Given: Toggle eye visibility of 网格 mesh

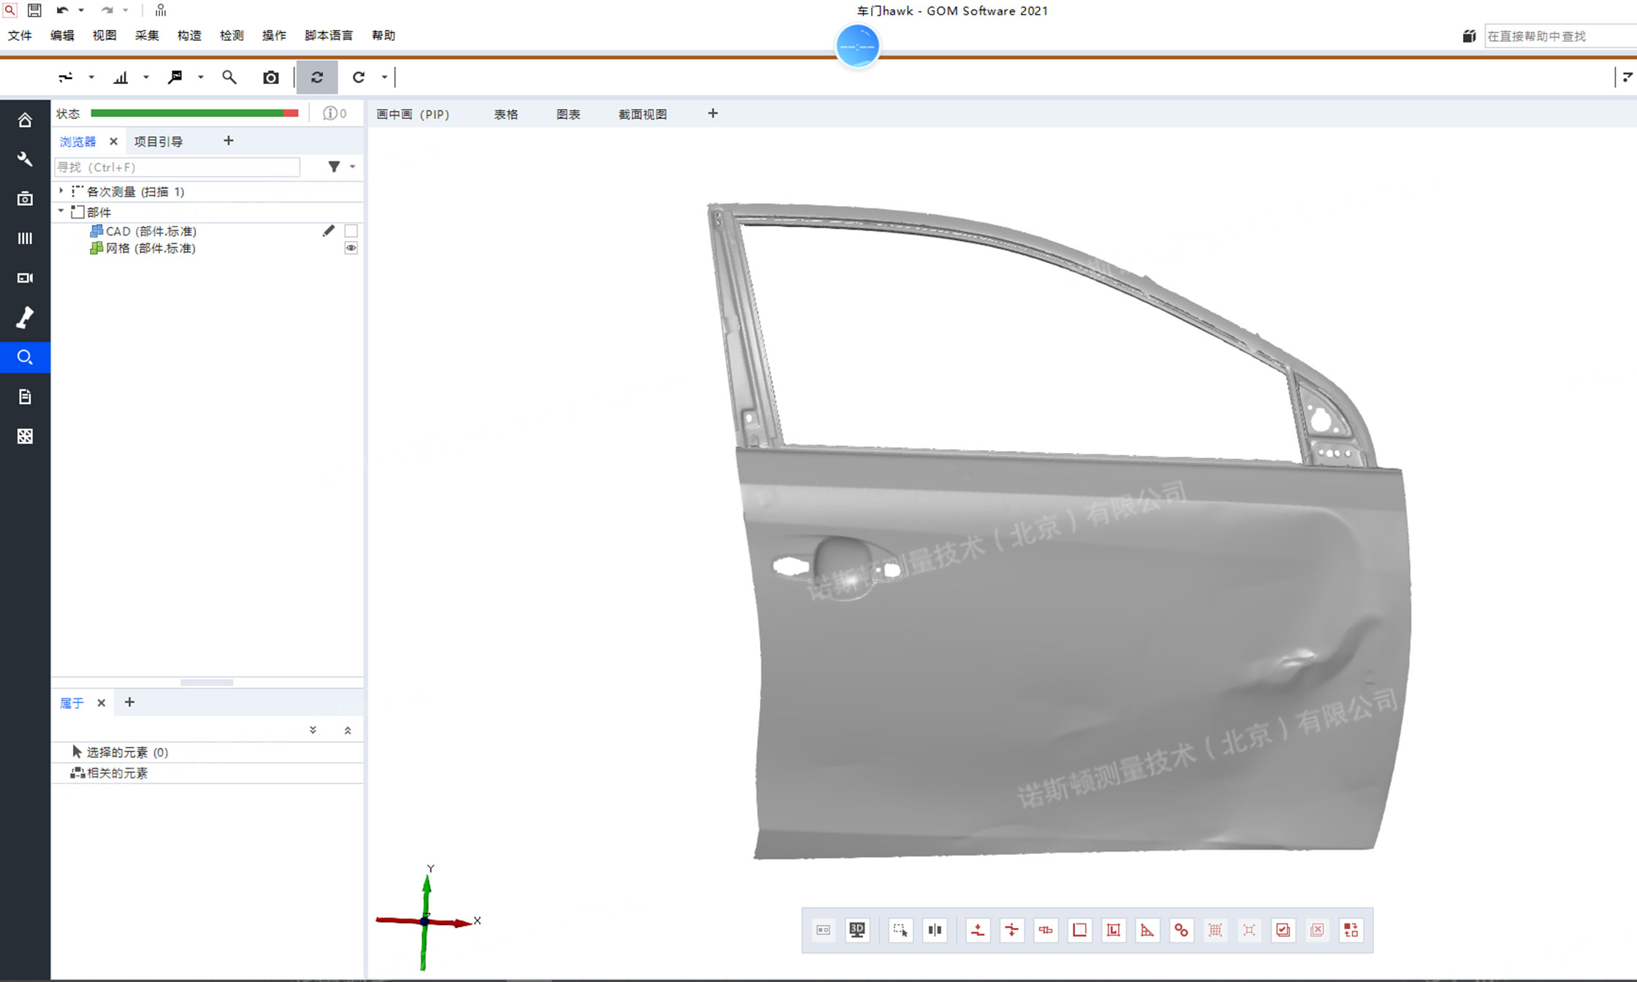Looking at the screenshot, I should tap(351, 248).
